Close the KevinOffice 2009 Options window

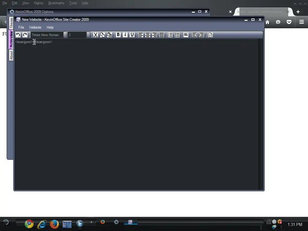pos(206,12)
